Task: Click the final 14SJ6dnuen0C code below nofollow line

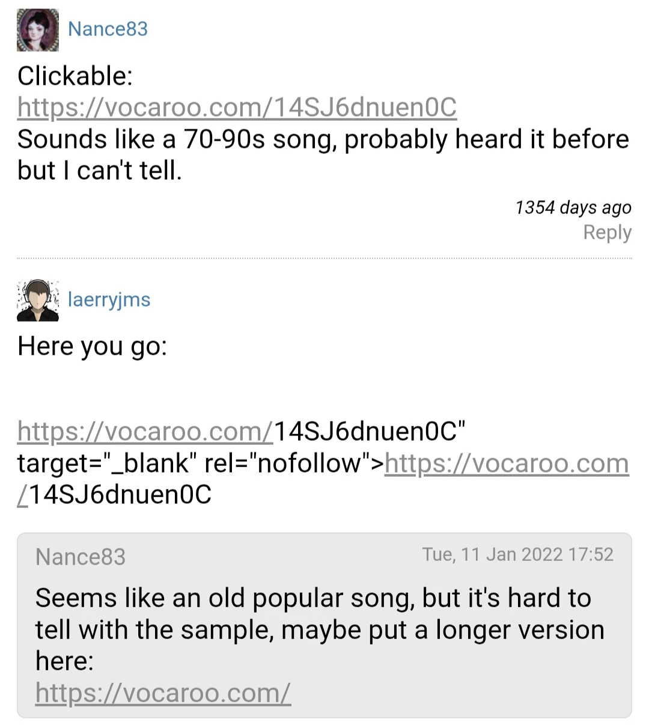Action: tap(120, 495)
